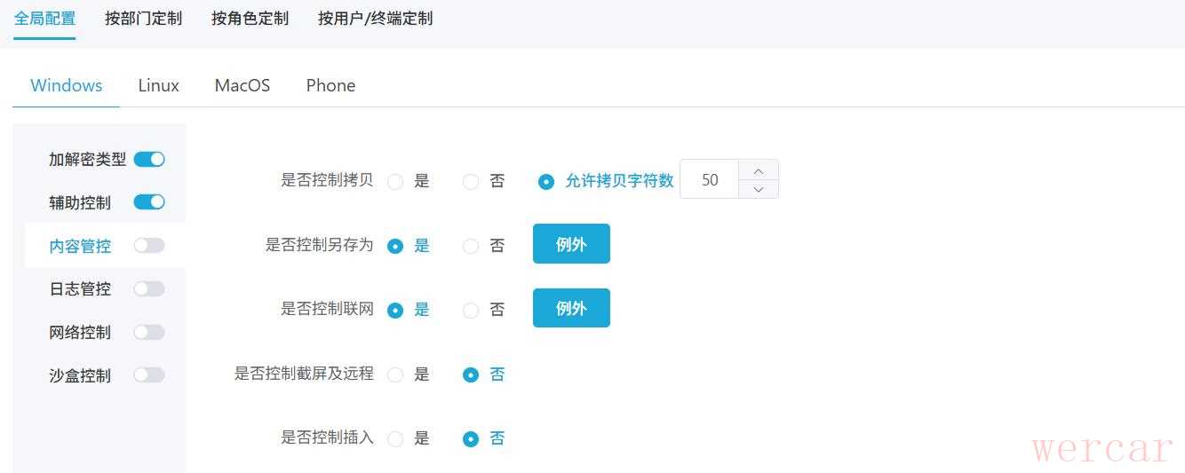Decrease the 允许拷贝字符数 value with down arrow
The height and width of the screenshot is (473, 1185).
[x=758, y=189]
